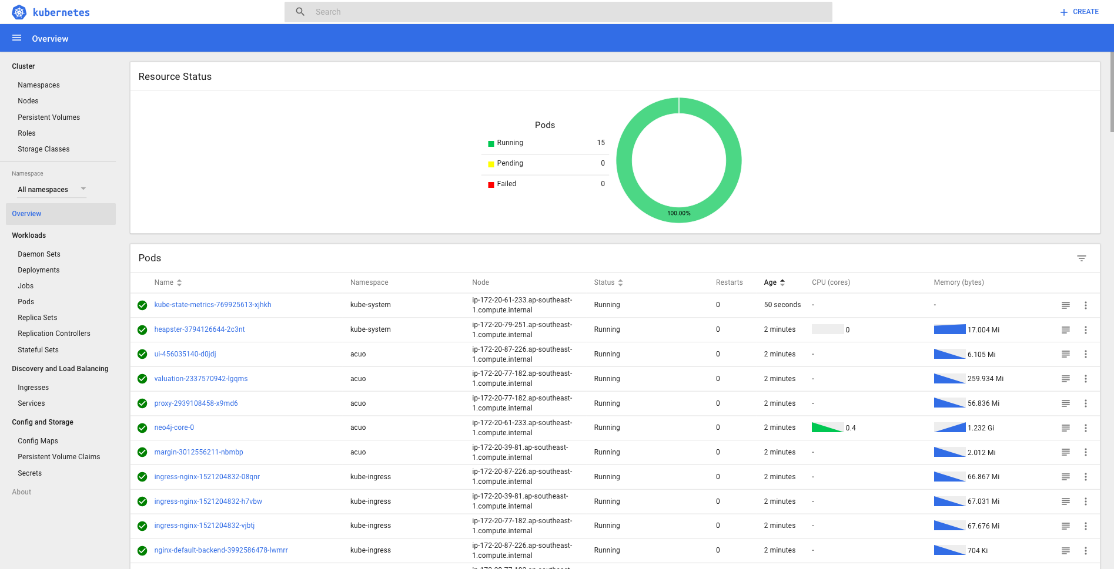Screen dimensions: 1114x569
Task: Open Services under Discovery and Load Balancing
Action: pos(31,403)
